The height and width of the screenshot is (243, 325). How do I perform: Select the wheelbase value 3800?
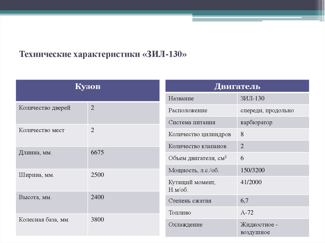[97, 220]
